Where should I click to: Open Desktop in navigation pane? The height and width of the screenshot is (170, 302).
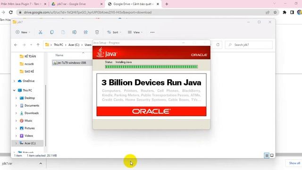click(27, 98)
